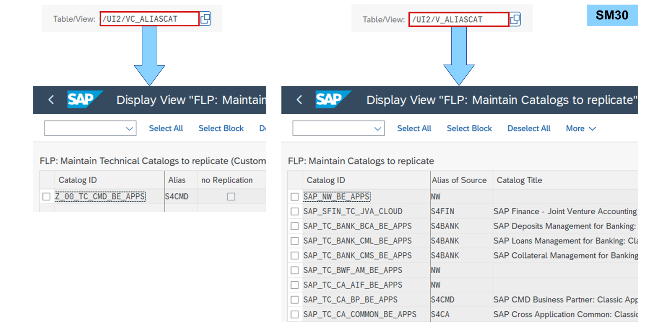Select row checkbox for SAP_TC_CA_BP_BE_APPS
The width and height of the screenshot is (671, 326).
295,300
